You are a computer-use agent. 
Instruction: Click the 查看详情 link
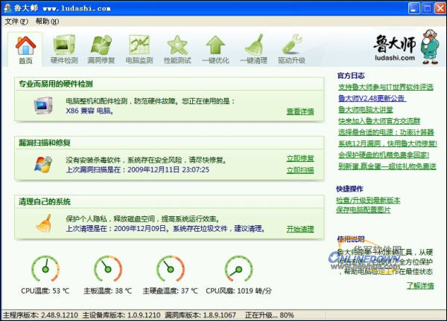[x=299, y=111]
